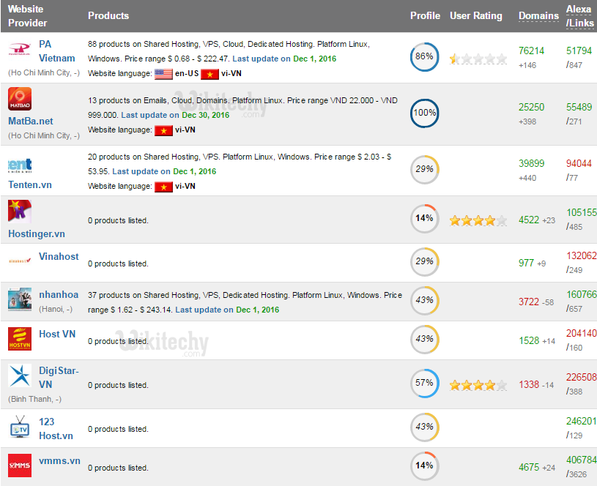Click DigiStar-VN's four-star user rating
This screenshot has width=597, height=486.
(476, 384)
